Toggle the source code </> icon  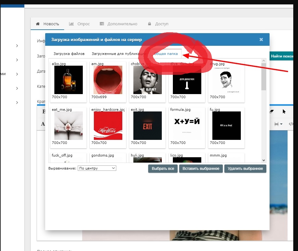(x=291, y=124)
